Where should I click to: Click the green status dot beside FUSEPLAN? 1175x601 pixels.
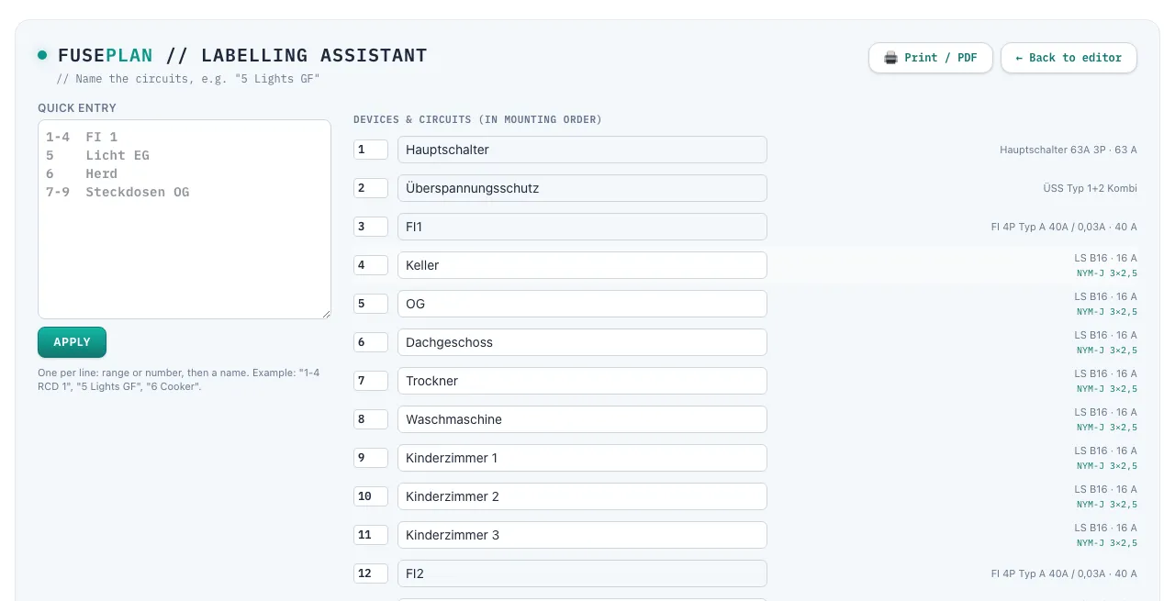tap(42, 55)
